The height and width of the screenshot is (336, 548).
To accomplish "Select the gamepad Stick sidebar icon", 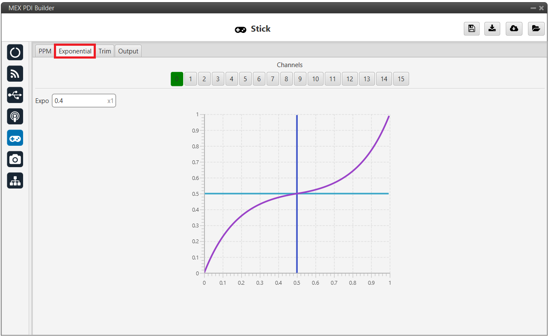I will (x=15, y=138).
